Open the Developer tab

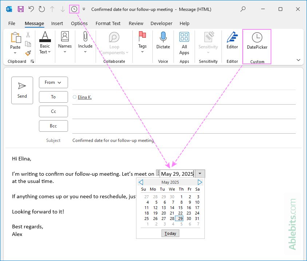pos(162,24)
